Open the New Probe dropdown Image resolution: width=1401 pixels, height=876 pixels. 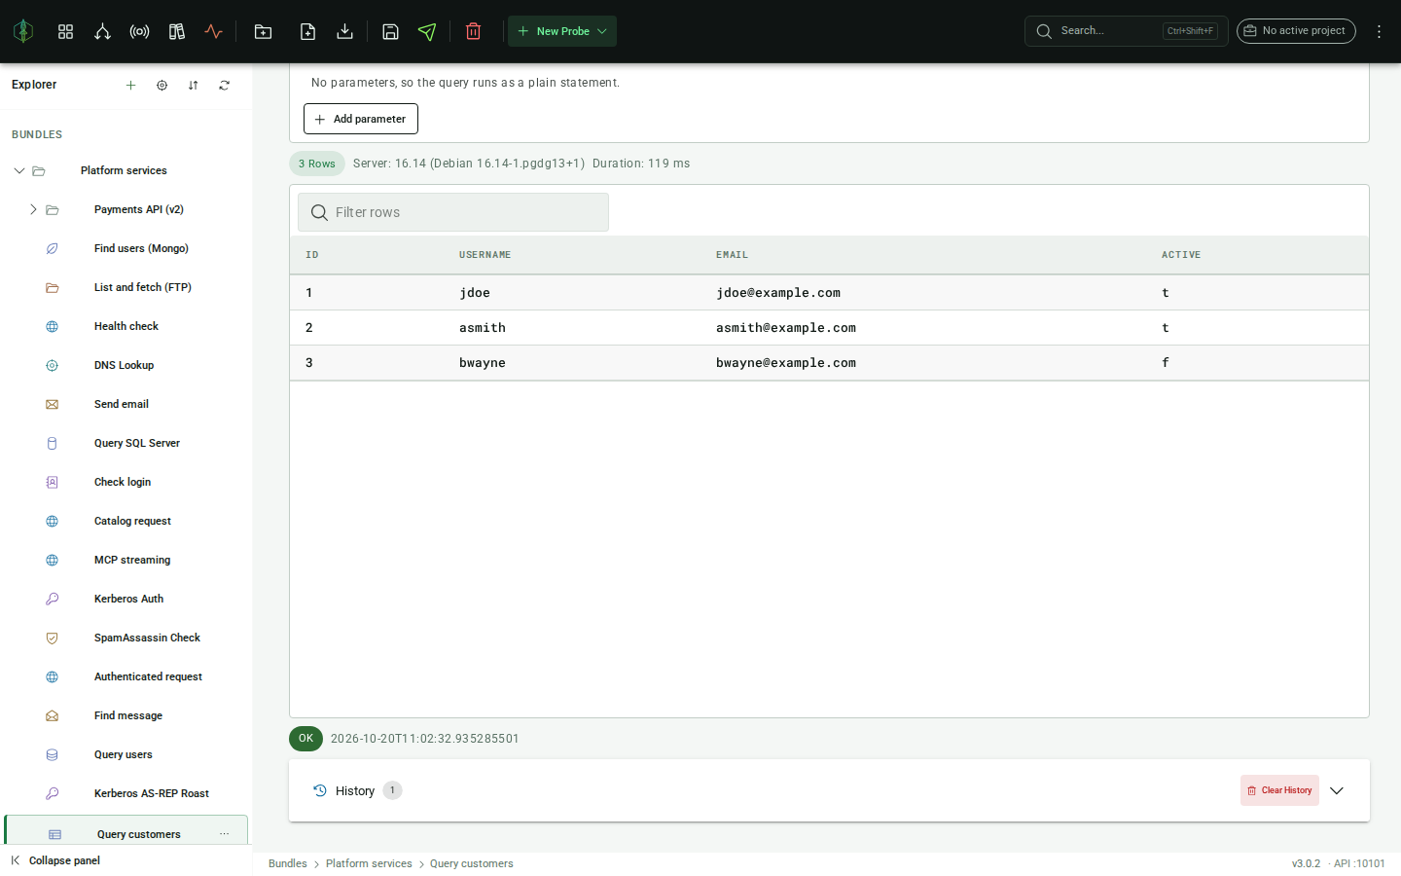tap(562, 31)
